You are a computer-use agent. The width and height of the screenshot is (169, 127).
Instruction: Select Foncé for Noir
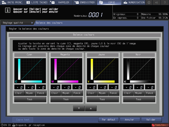(150, 93)
